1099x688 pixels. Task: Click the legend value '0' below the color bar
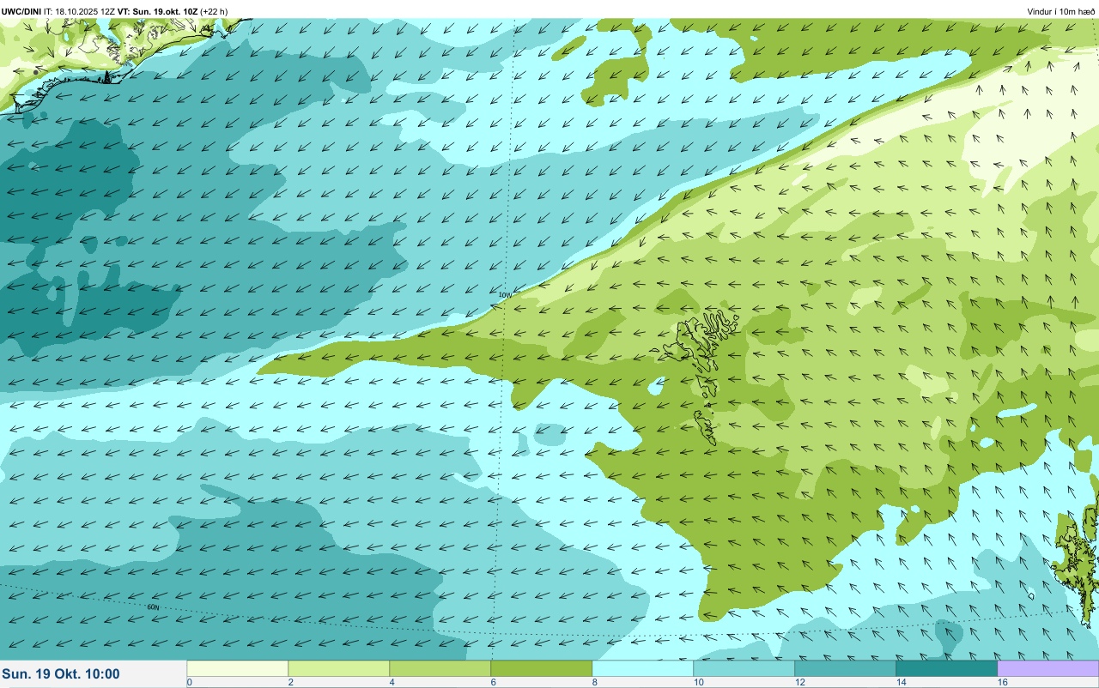(189, 682)
